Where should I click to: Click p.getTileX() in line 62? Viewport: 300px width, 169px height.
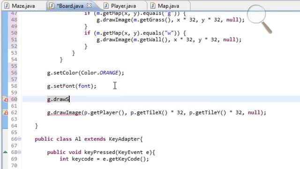point(149,113)
